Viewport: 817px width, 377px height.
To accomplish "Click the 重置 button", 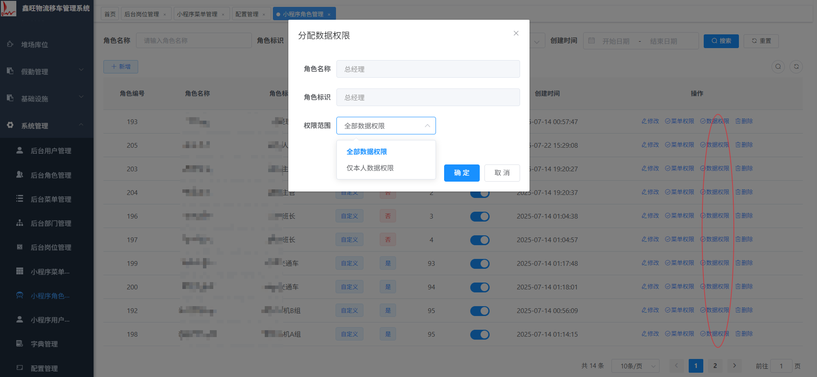I will coord(761,41).
